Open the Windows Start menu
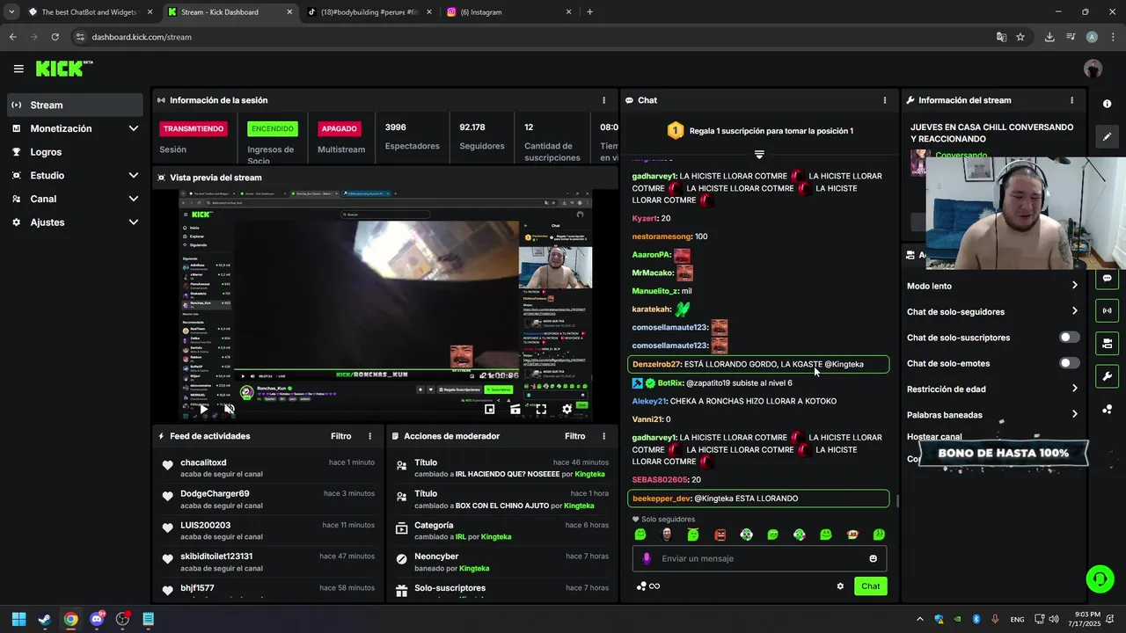Screen dimensions: 1126x633 click(18, 619)
